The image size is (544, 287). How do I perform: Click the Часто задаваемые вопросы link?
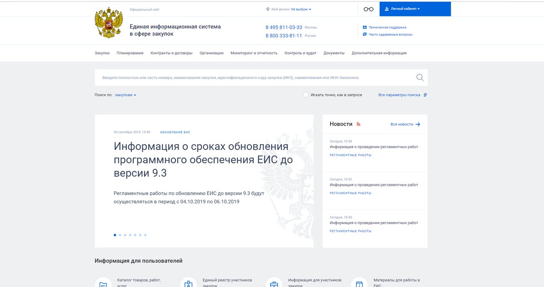(391, 34)
